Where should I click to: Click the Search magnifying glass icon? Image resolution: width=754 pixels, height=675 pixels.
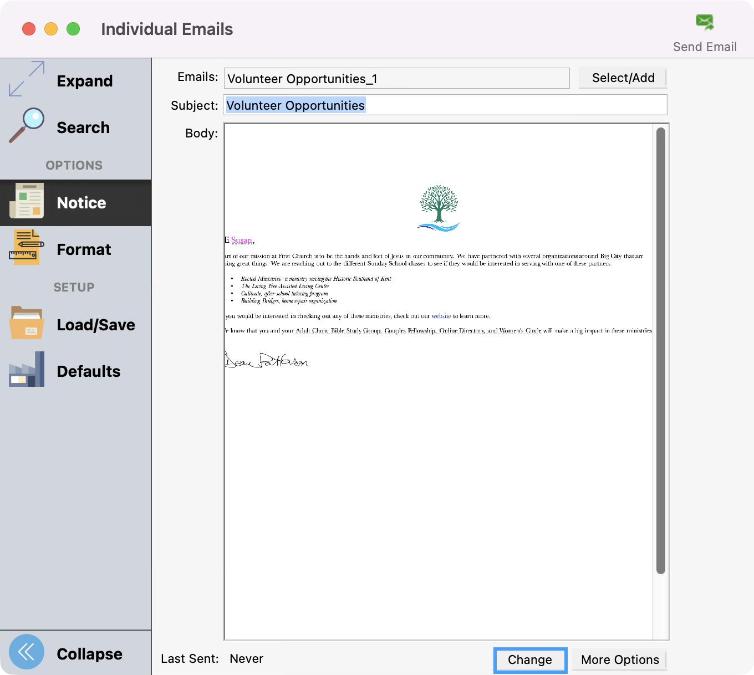point(27,126)
